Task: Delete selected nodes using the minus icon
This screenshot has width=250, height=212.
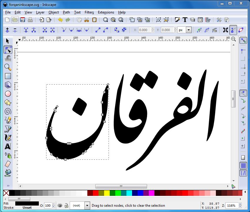Action: [15, 30]
